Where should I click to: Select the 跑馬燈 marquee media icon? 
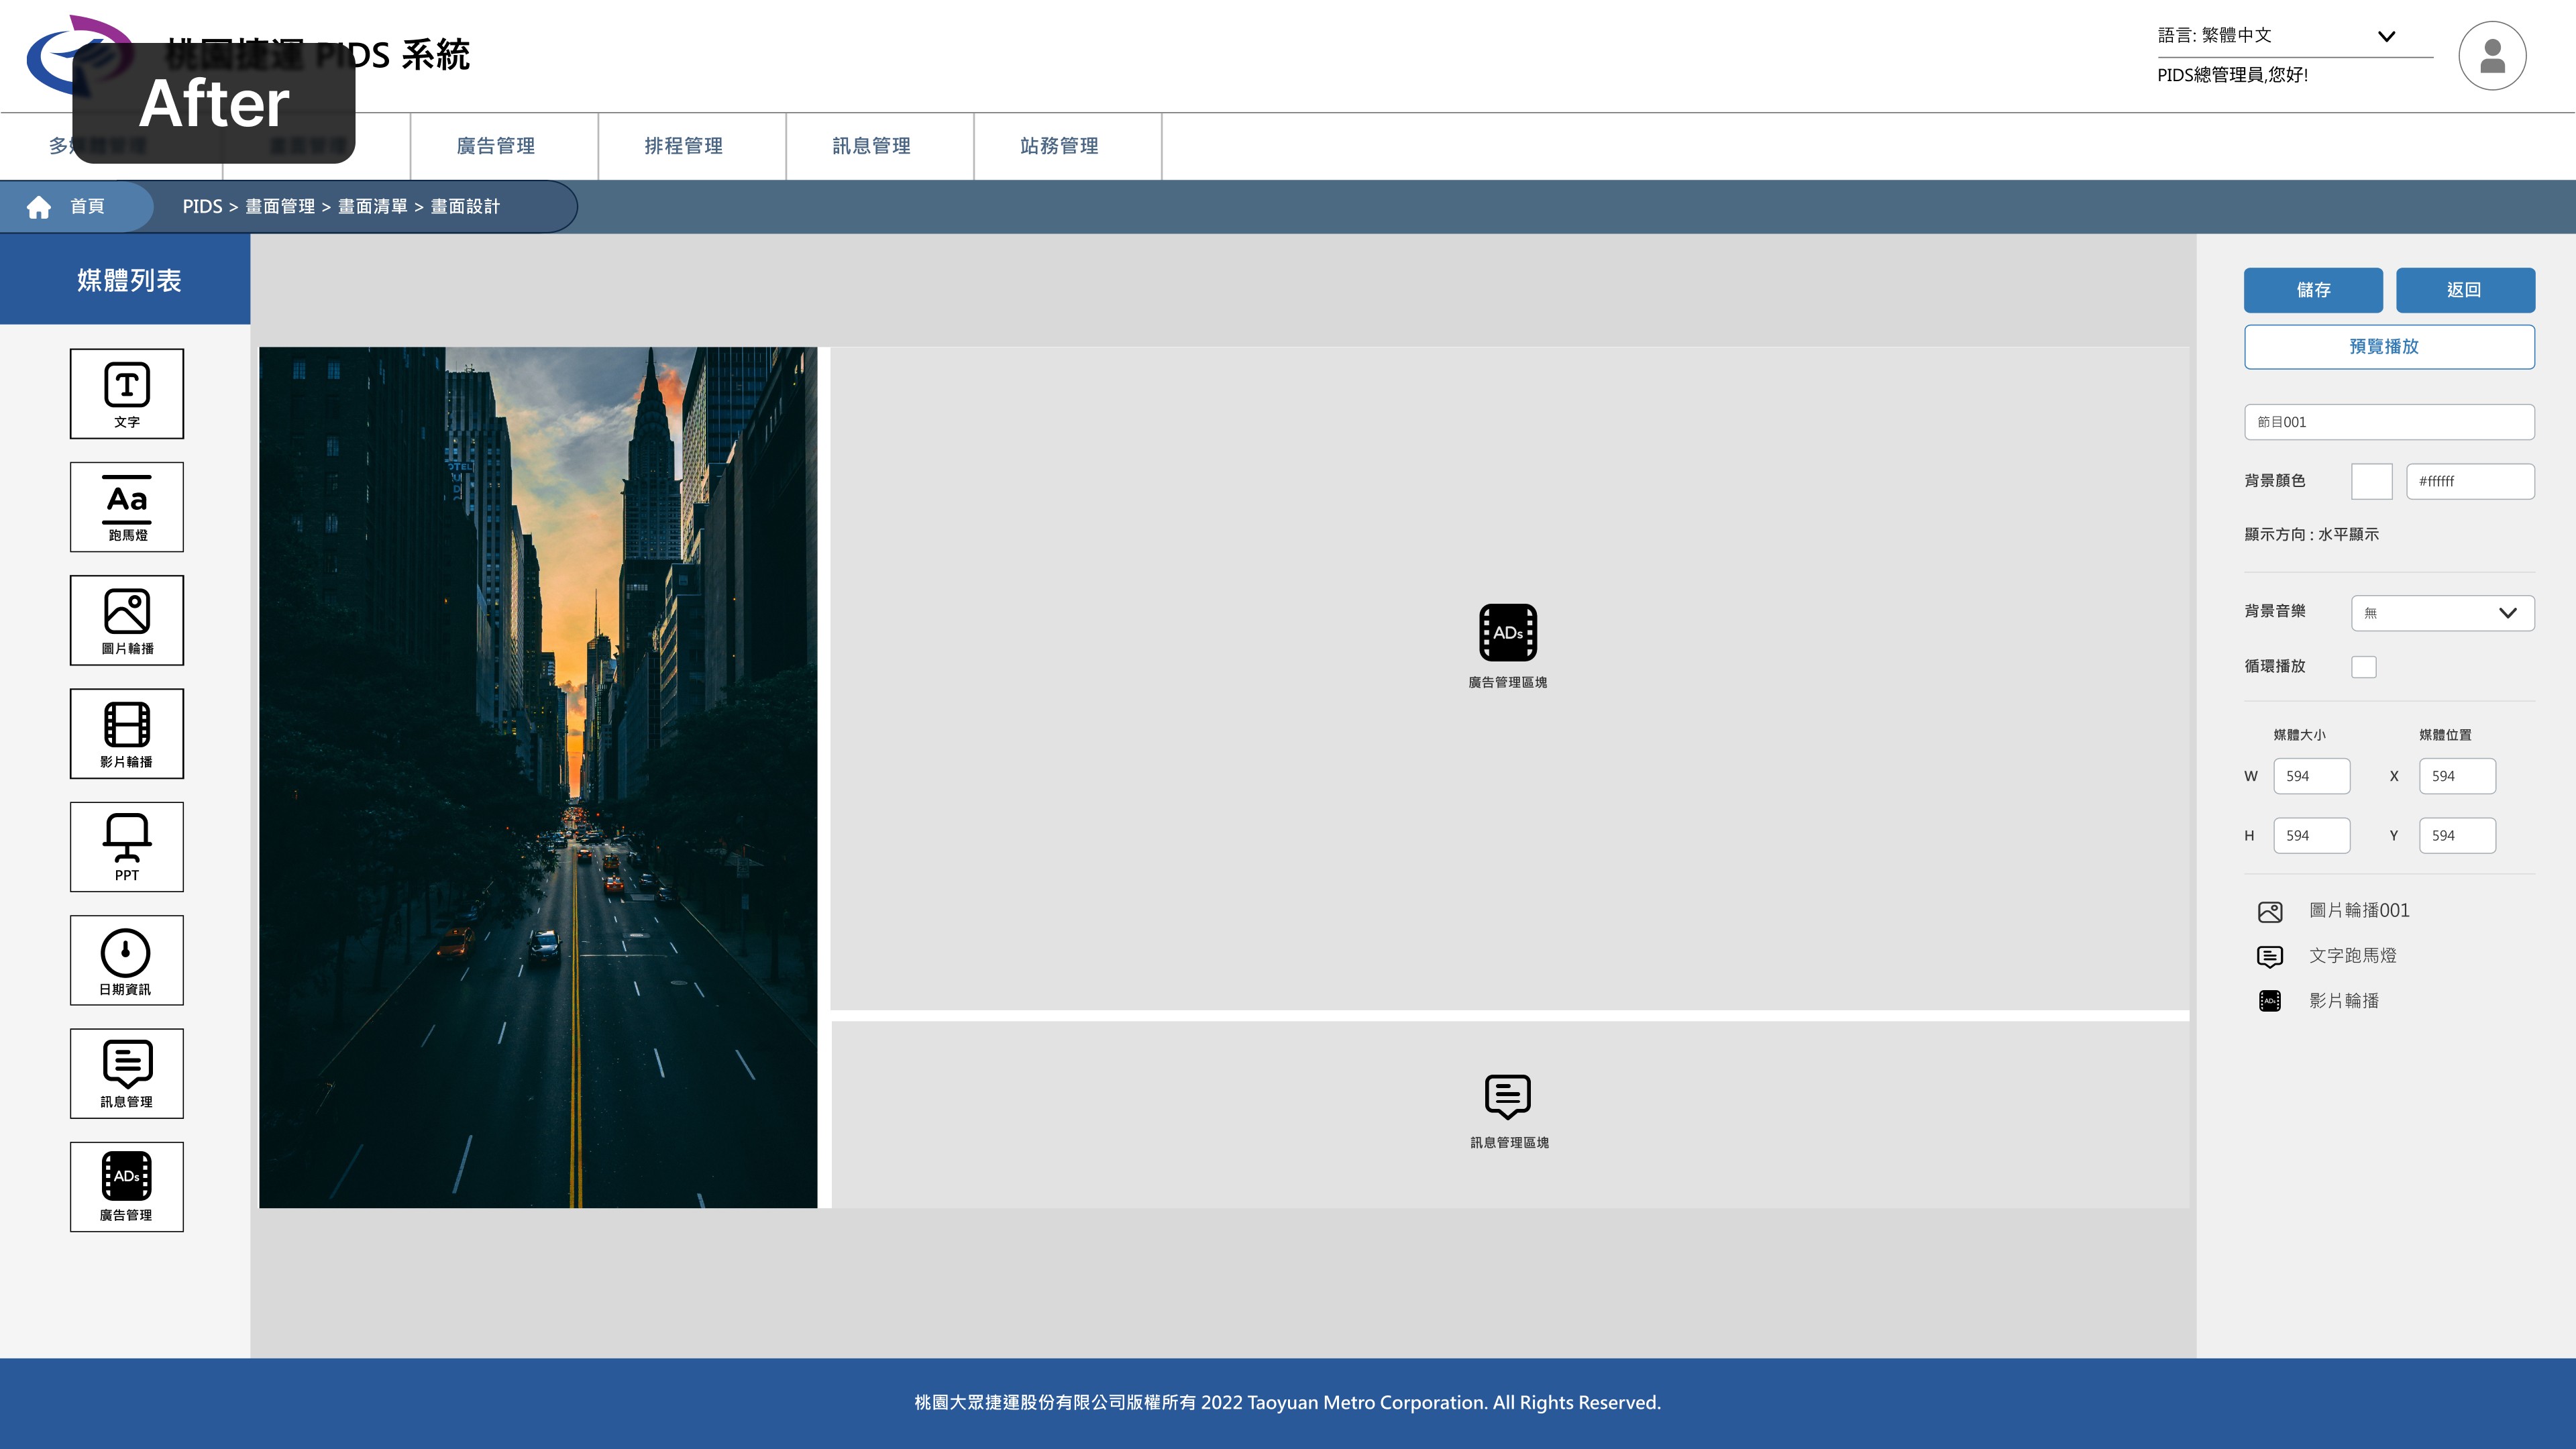click(x=127, y=506)
